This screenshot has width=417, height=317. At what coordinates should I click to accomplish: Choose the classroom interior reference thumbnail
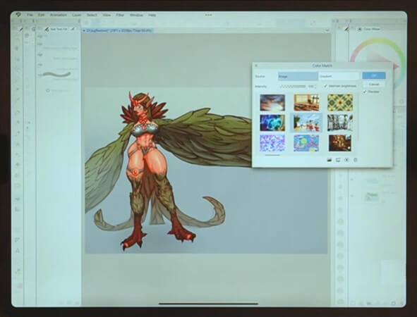coord(306,102)
